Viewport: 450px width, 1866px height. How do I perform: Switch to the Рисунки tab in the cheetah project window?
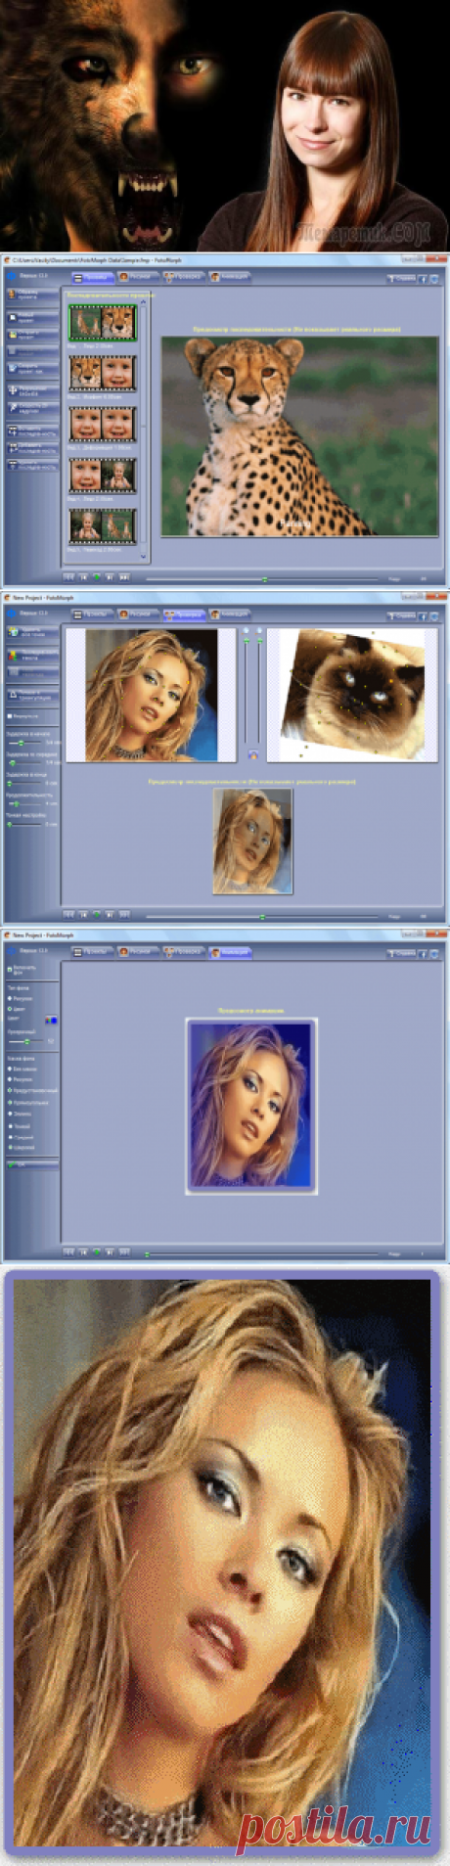tap(138, 278)
